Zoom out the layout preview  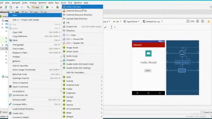point(188,21)
